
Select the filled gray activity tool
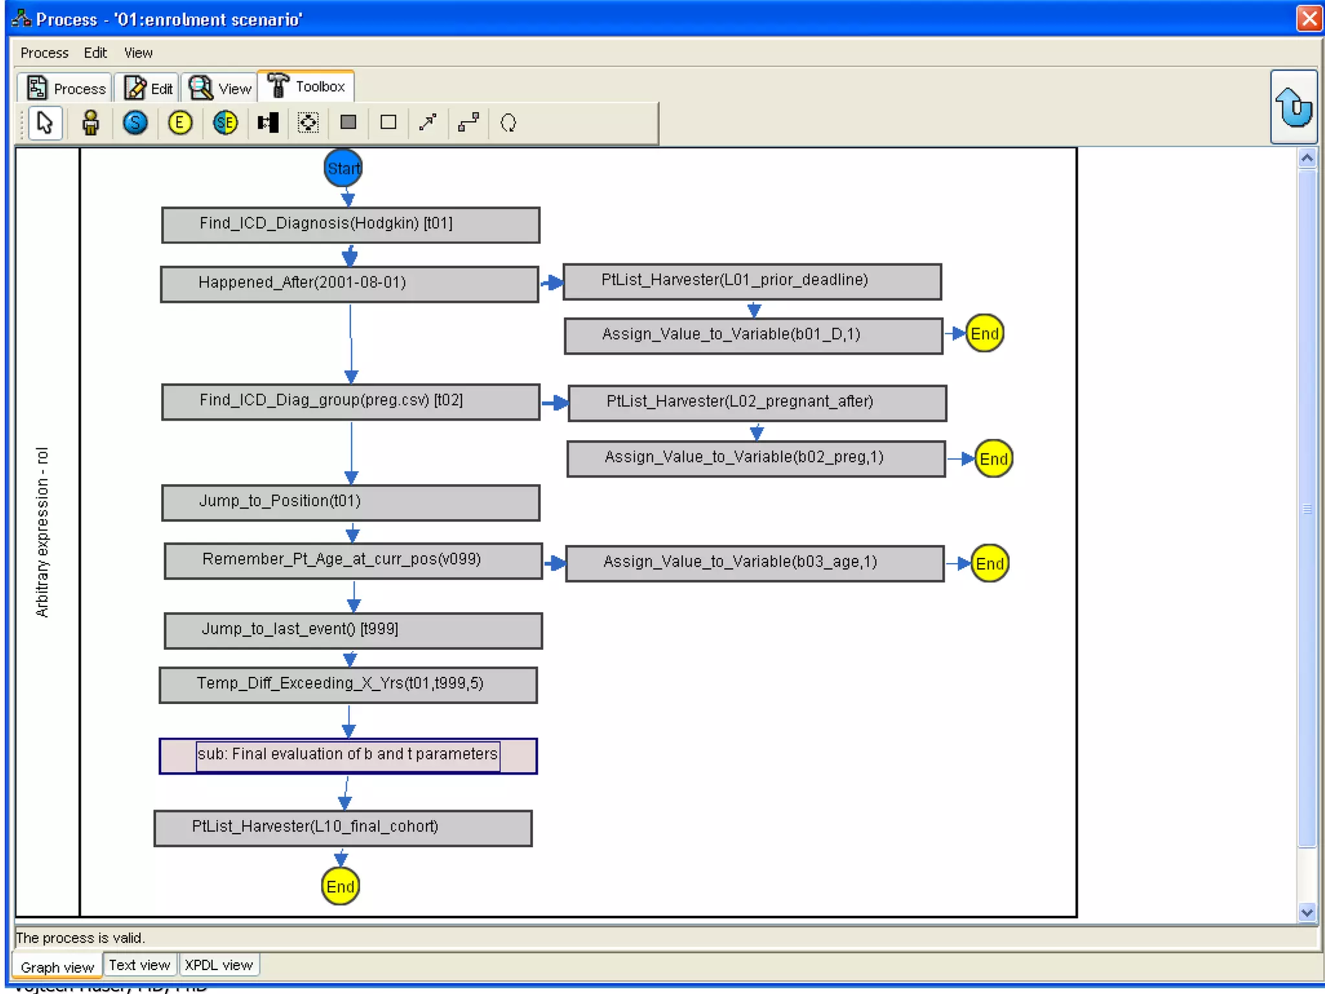(348, 123)
